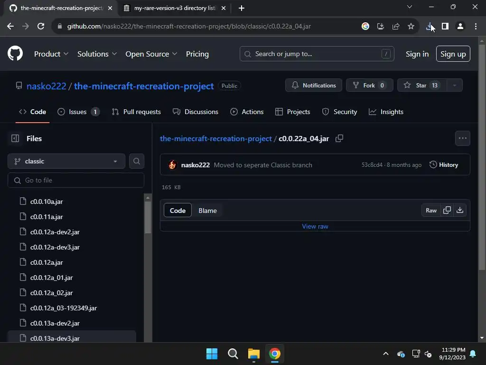Expand the Open Source menu
The width and height of the screenshot is (486, 365).
pyautogui.click(x=151, y=54)
